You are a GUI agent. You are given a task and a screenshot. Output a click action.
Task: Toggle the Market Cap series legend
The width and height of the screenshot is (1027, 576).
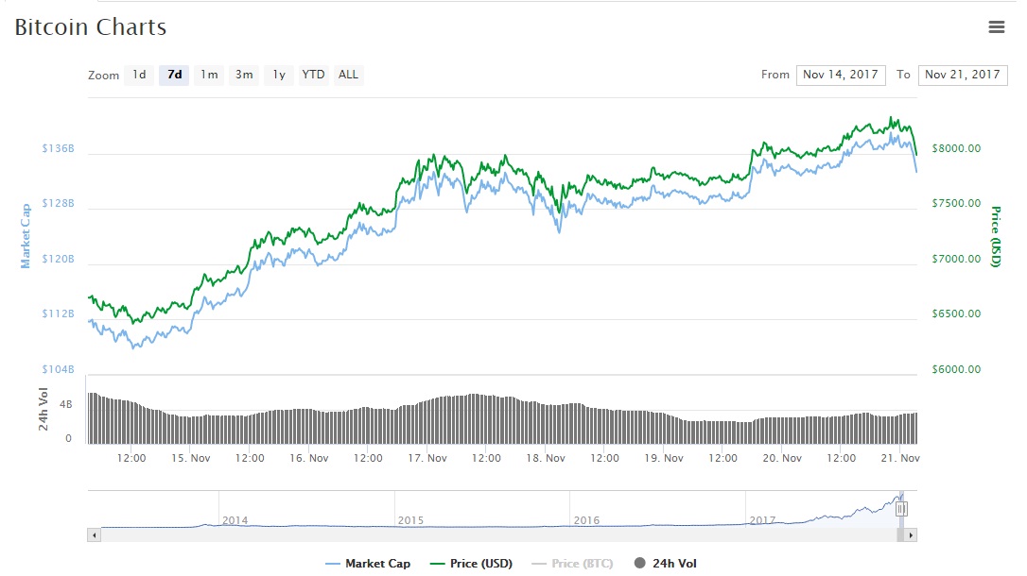point(368,564)
